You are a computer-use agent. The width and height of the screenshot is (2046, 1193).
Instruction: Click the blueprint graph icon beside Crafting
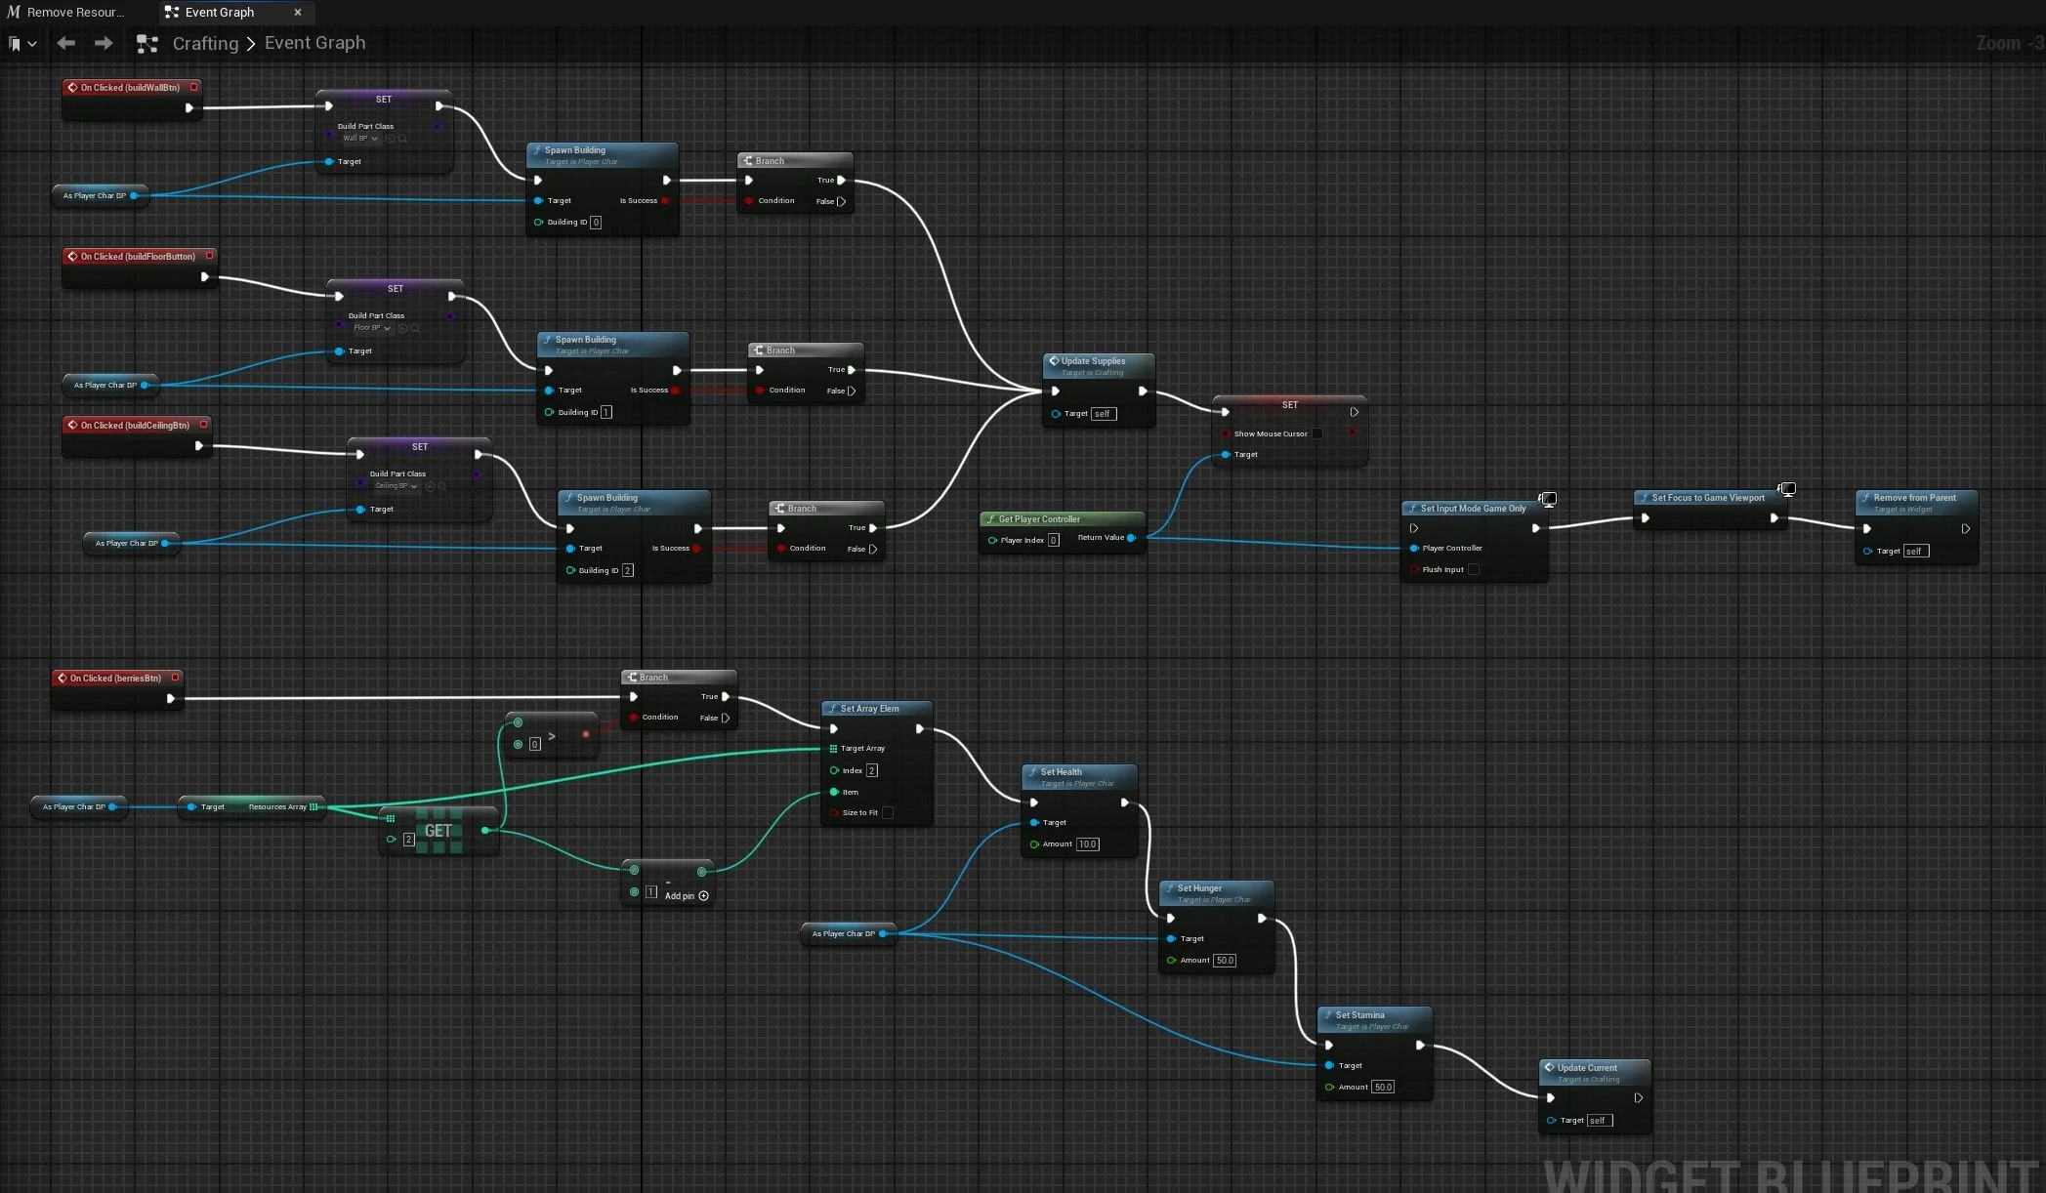click(146, 44)
